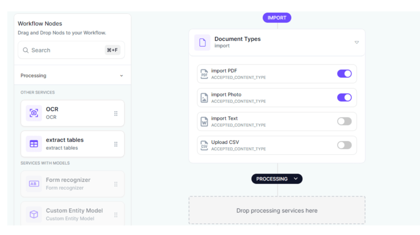420x235 pixels.
Task: Click the Custom Entity Model cube icon
Action: pos(34,214)
